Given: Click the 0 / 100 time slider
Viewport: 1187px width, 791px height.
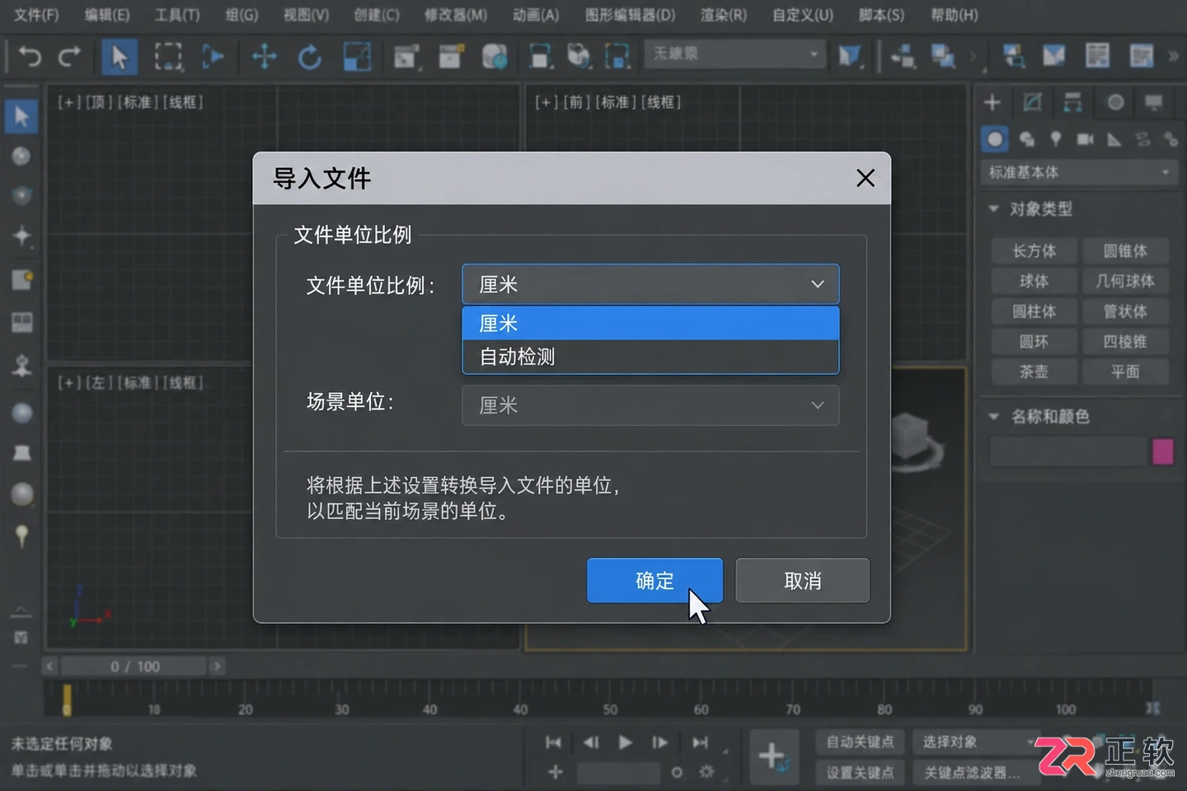Looking at the screenshot, I should pyautogui.click(x=134, y=666).
